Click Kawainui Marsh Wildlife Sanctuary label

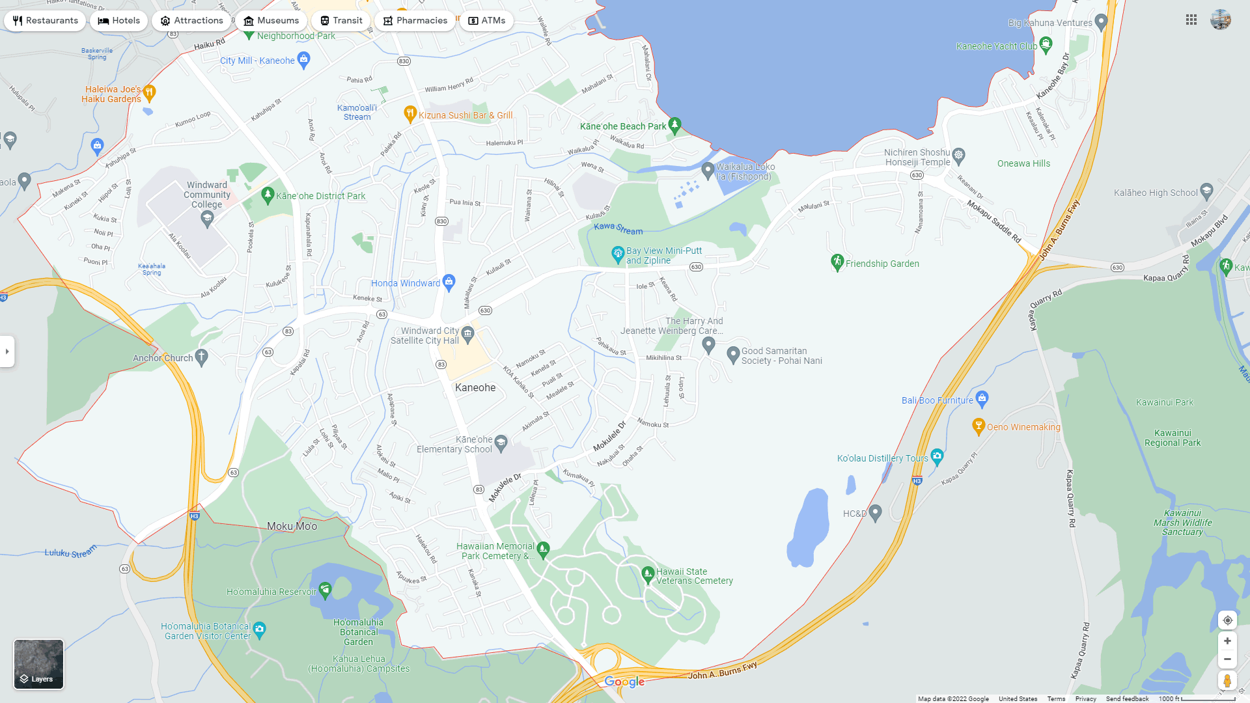click(x=1183, y=523)
